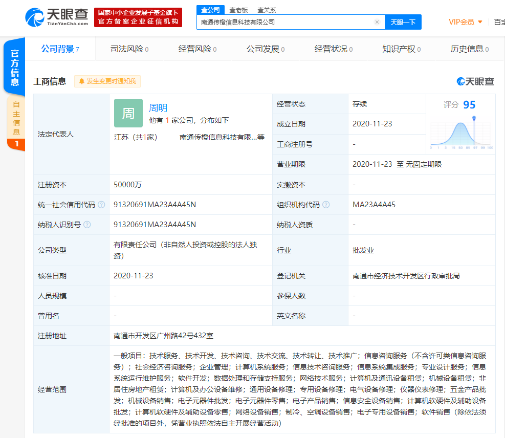Click the 天眼查 watermark logo at right
The image size is (505, 438).
475,81
